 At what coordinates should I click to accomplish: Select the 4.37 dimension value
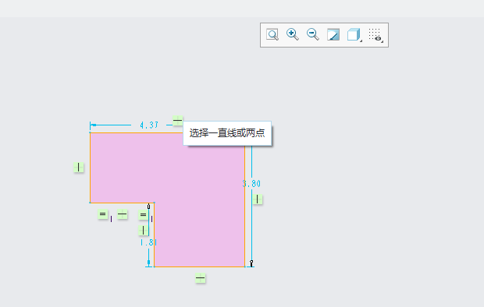click(x=149, y=125)
